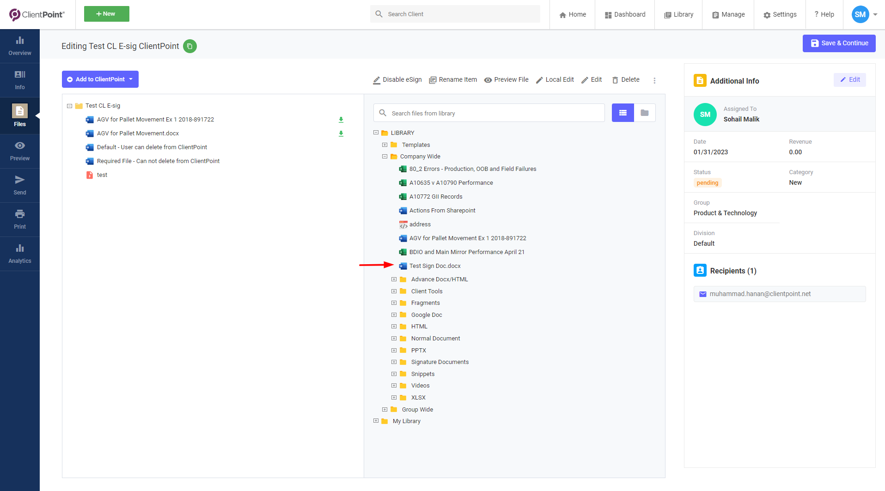This screenshot has height=491, width=885.
Task: Click the Recipients contact icon
Action: tap(700, 270)
